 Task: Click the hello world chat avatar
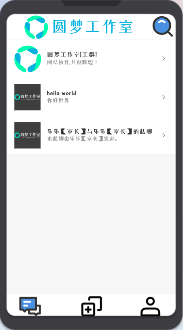(x=28, y=97)
